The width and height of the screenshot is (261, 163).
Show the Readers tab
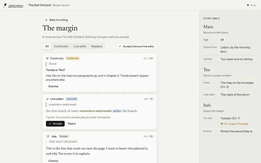pos(97,46)
